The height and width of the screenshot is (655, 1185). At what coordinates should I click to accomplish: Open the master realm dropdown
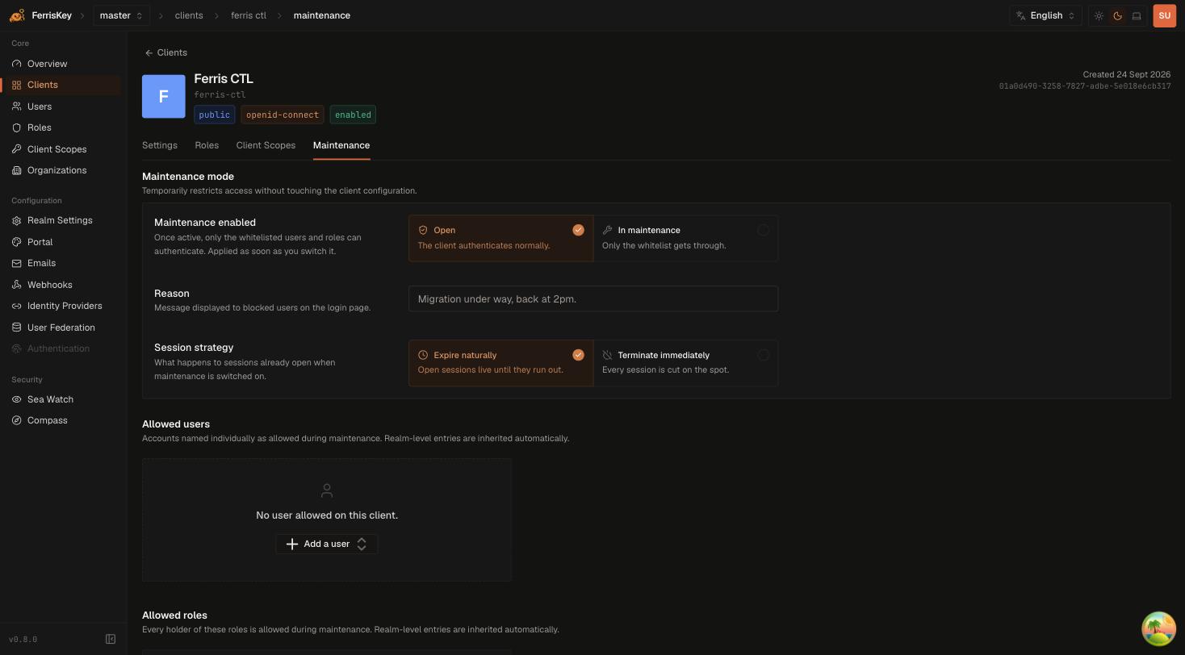(x=121, y=15)
